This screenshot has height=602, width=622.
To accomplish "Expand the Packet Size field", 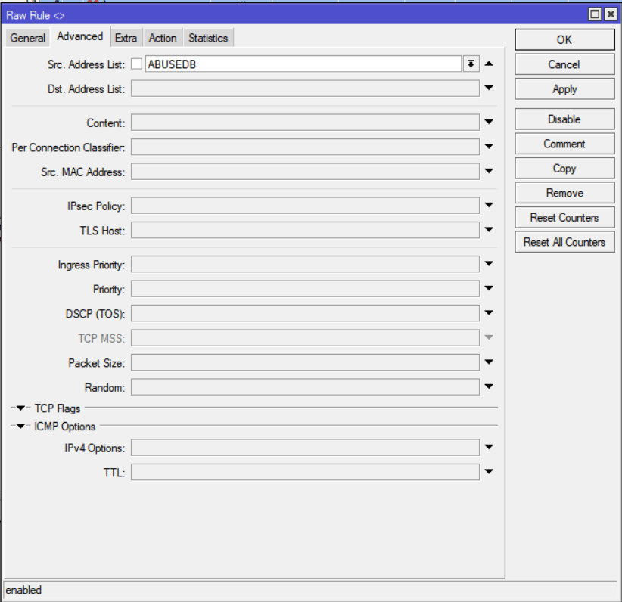I will coord(489,363).
